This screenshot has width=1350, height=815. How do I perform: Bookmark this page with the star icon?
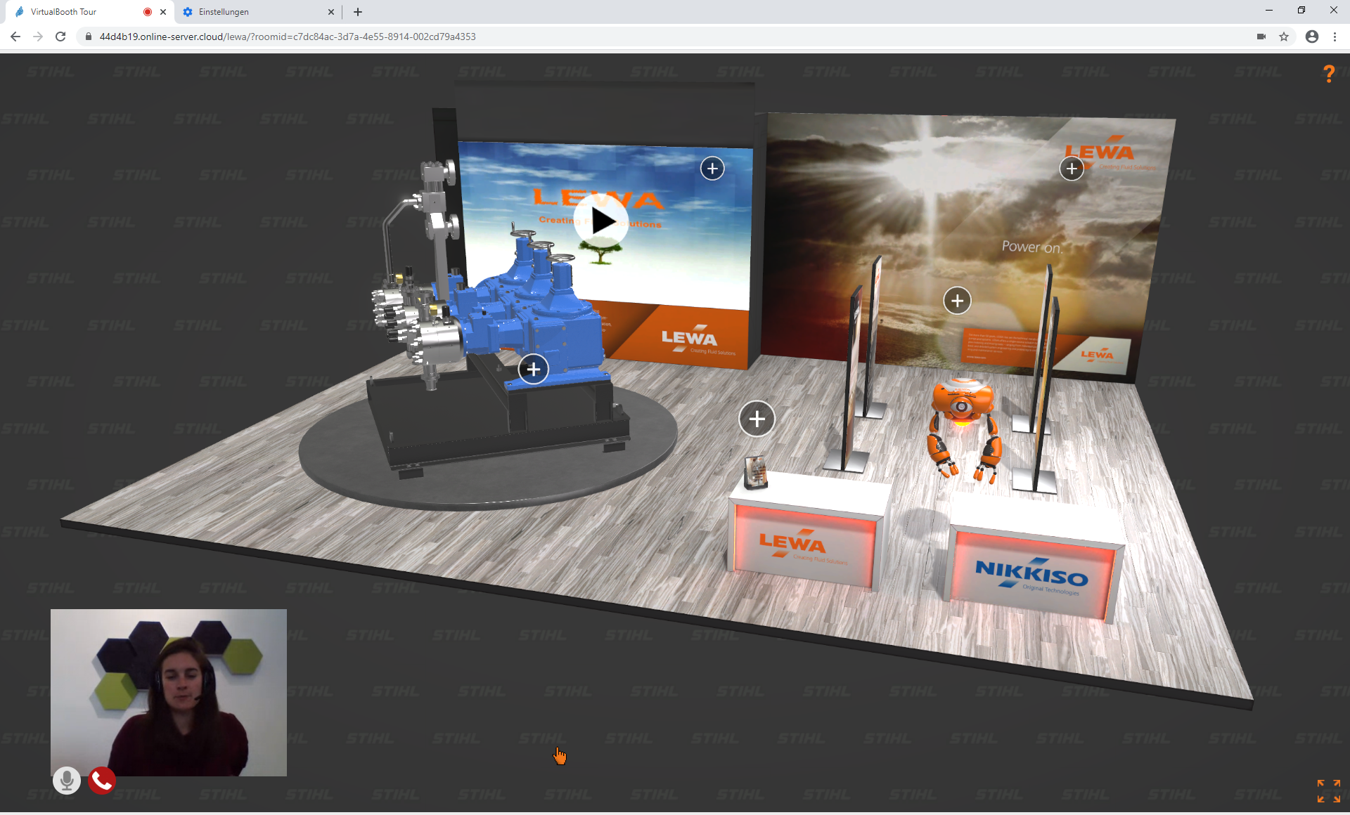tap(1284, 37)
